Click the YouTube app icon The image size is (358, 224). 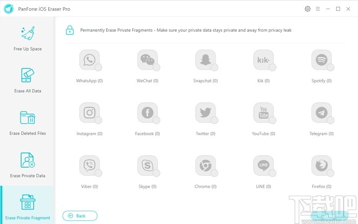click(x=263, y=113)
